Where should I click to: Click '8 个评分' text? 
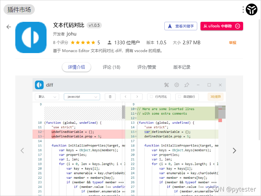pyautogui.click(x=61, y=43)
